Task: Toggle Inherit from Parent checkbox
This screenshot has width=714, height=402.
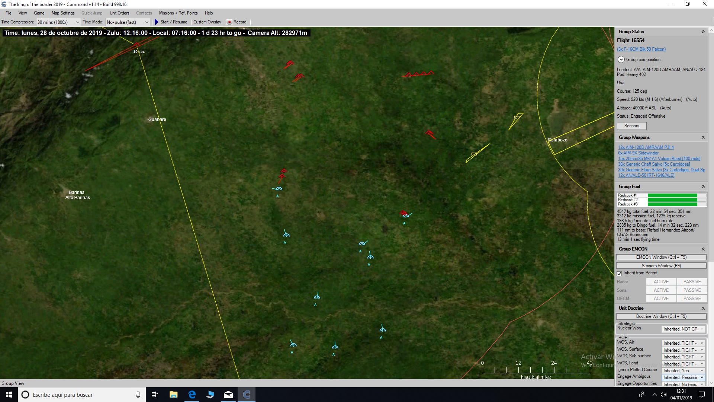Action: coord(620,273)
